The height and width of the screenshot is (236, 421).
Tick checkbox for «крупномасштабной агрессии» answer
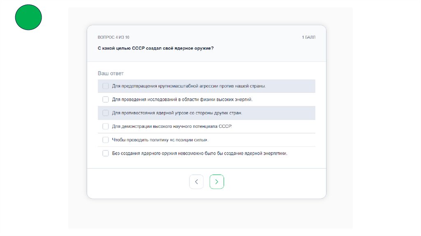(x=106, y=86)
